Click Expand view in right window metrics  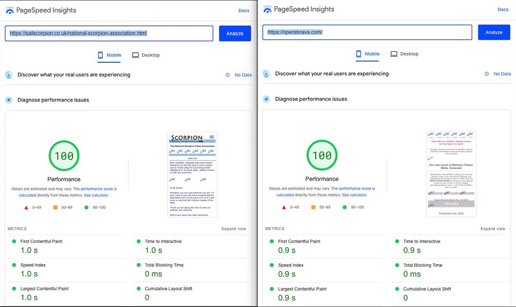[x=493, y=229]
